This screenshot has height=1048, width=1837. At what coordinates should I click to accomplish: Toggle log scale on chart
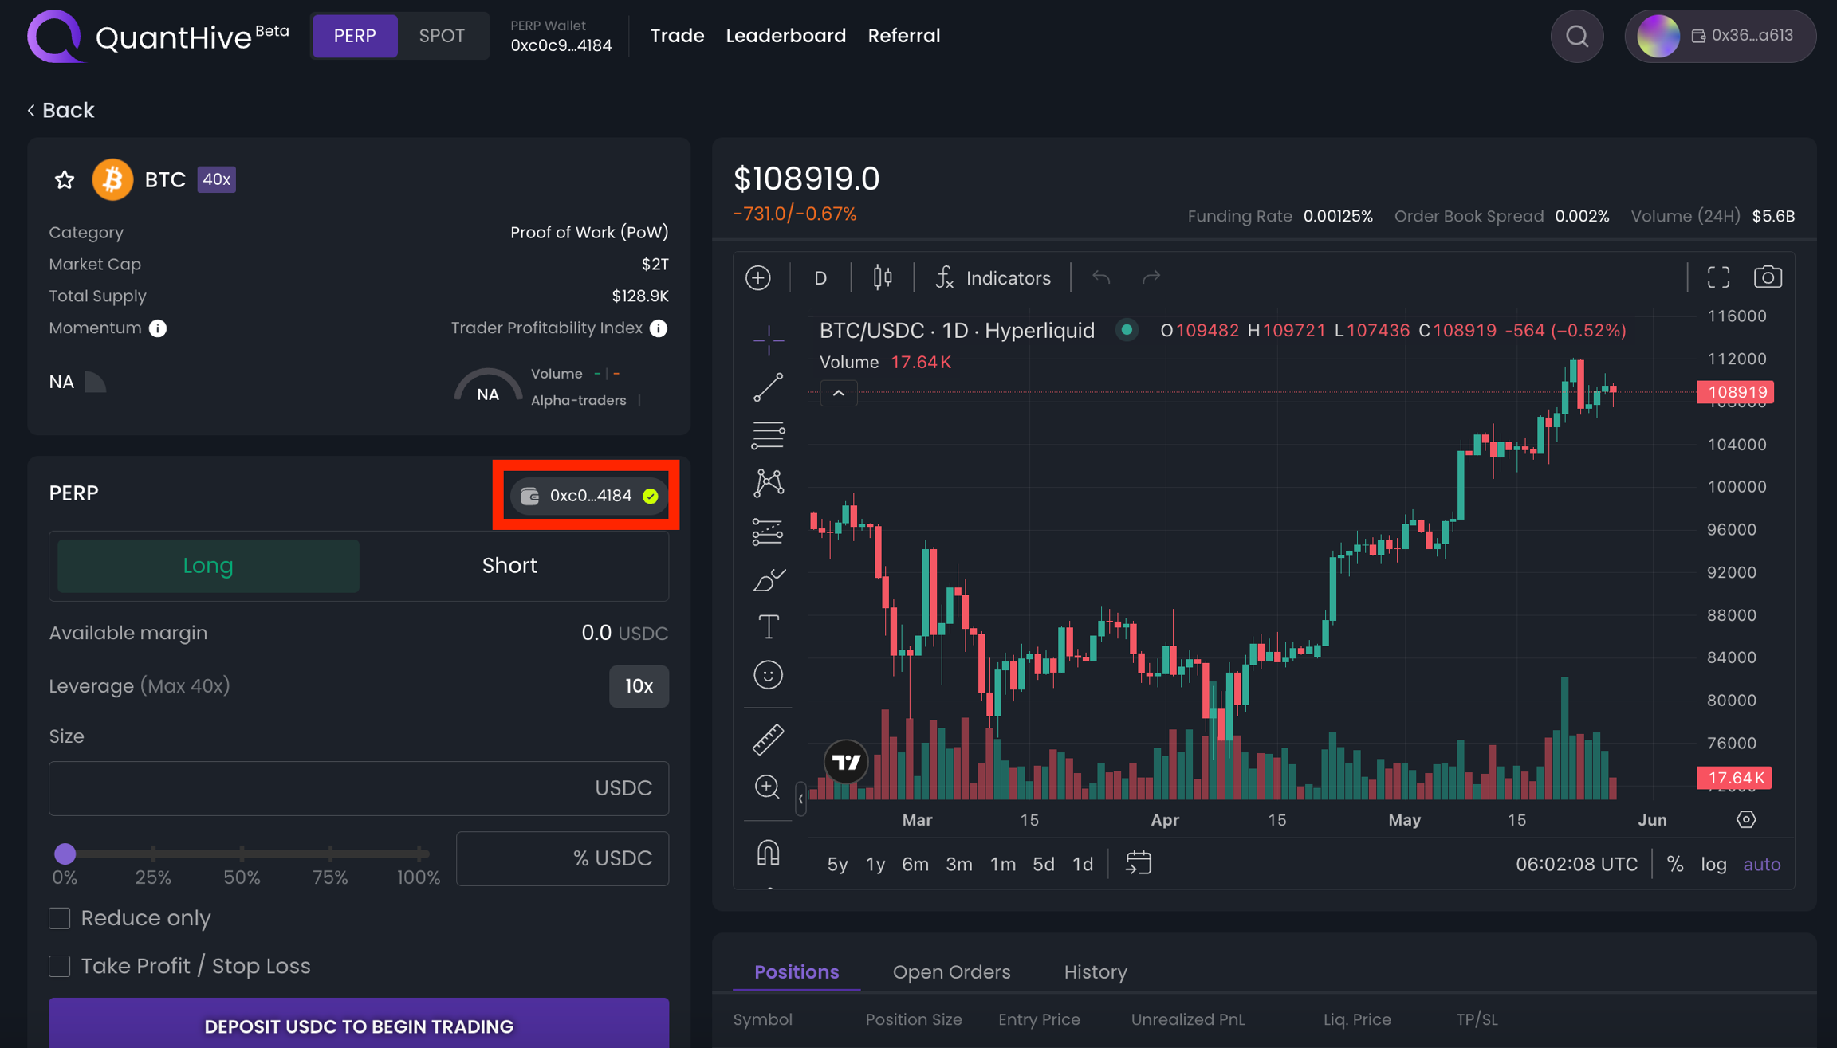coord(1713,864)
